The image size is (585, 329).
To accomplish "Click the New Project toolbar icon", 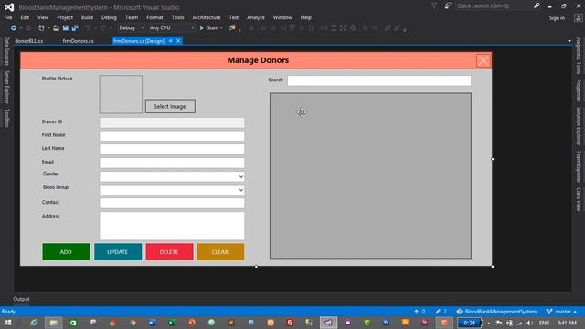I will pos(41,28).
